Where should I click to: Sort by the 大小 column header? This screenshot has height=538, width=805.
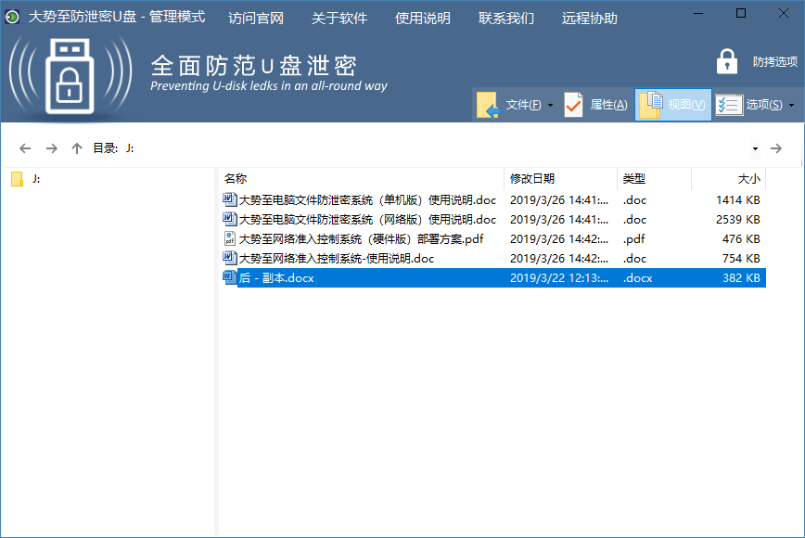tap(729, 179)
